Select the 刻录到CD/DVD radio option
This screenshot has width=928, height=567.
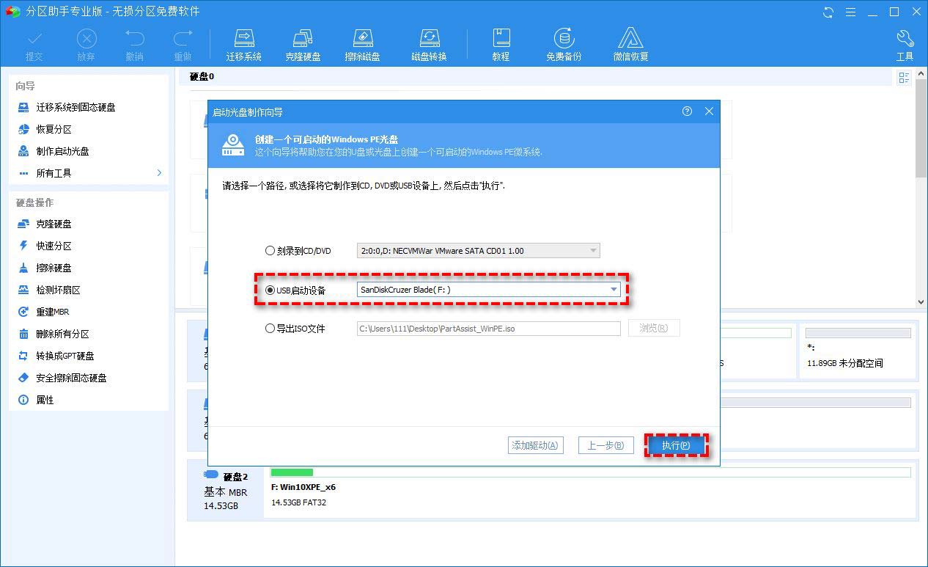pyautogui.click(x=270, y=250)
